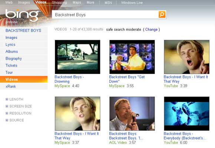This screenshot has height=148, width=215.
Task: Select Images in the sidebar
Action: (11, 37)
